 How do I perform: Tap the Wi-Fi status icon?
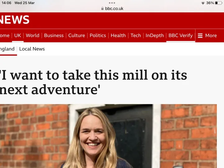pos(203,3)
